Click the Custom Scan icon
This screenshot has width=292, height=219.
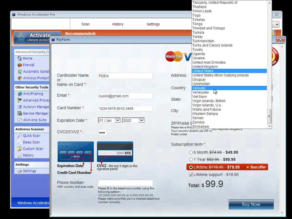pos(20,149)
